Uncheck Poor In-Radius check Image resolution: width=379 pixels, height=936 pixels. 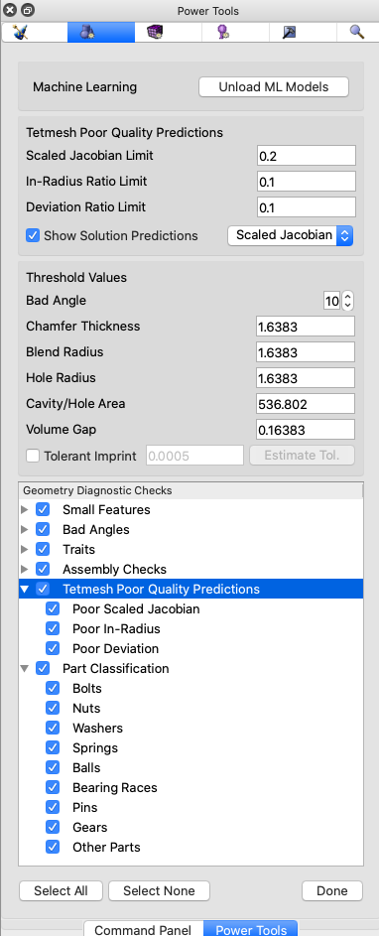(53, 628)
